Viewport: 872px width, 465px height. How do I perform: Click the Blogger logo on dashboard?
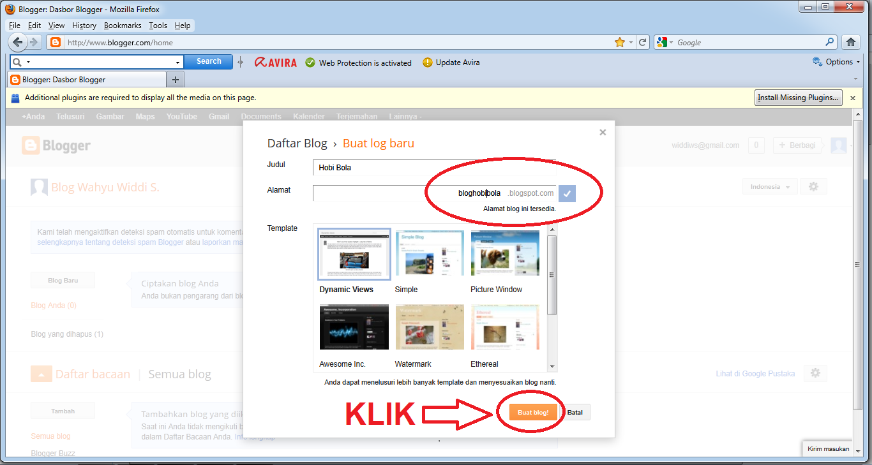click(56, 145)
